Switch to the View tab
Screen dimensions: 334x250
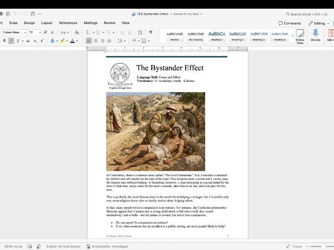point(126,23)
